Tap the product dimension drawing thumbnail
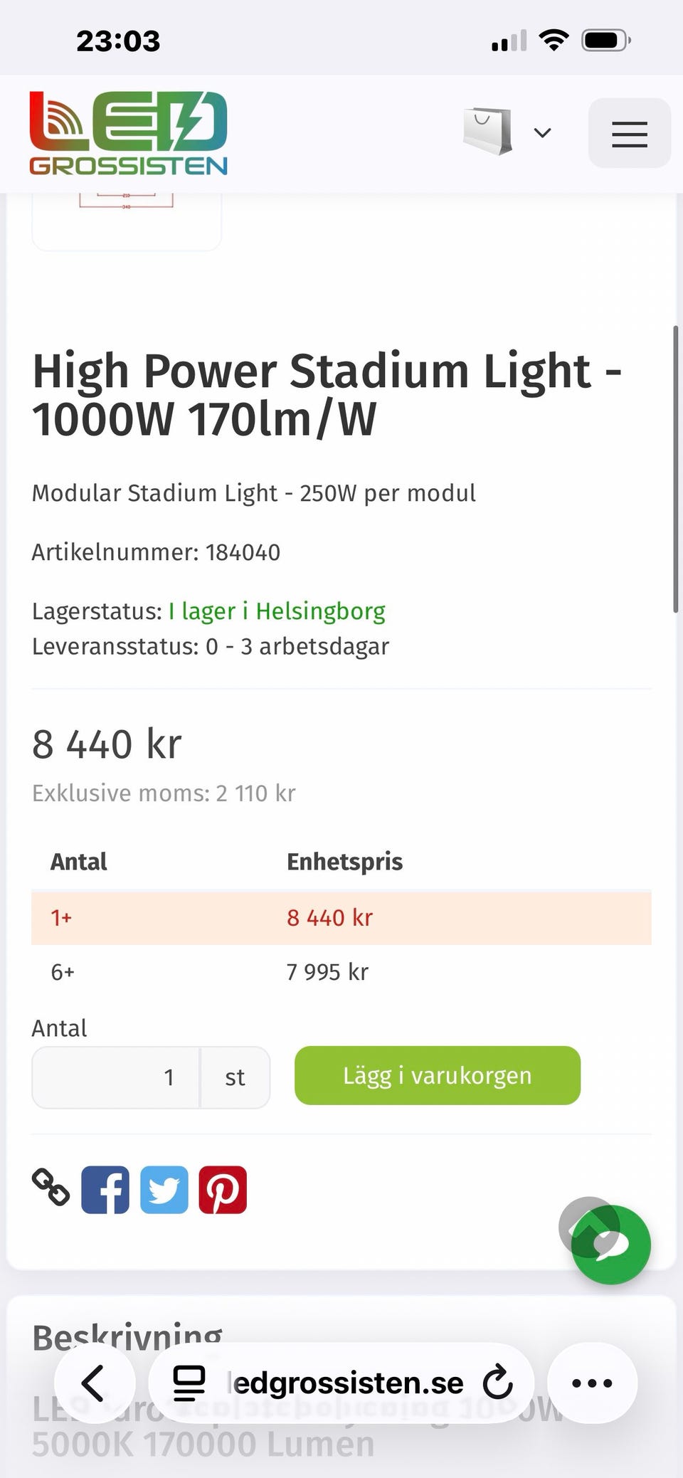This screenshot has width=683, height=1478. (x=127, y=221)
